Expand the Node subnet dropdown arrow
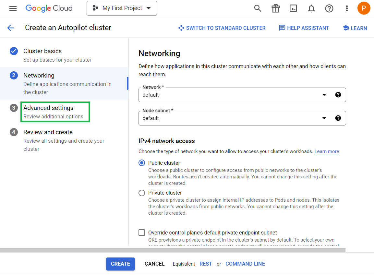Viewport: 374px width, 275px height. pos(324,118)
